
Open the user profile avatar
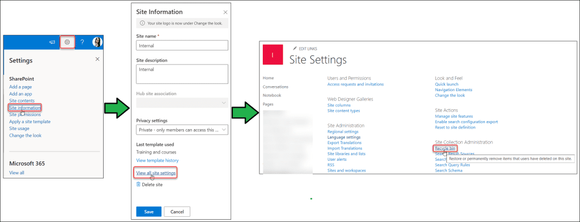tap(97, 42)
